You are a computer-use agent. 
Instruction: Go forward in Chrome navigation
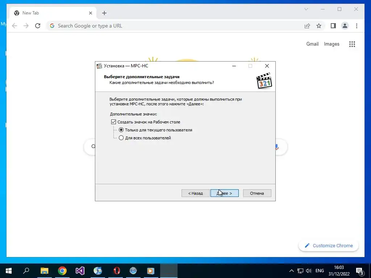tap(26, 26)
